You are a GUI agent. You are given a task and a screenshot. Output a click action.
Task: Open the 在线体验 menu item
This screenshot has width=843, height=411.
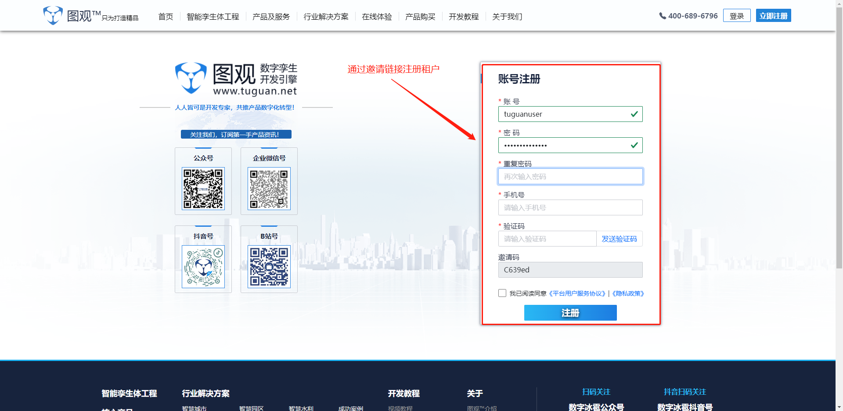pos(377,17)
